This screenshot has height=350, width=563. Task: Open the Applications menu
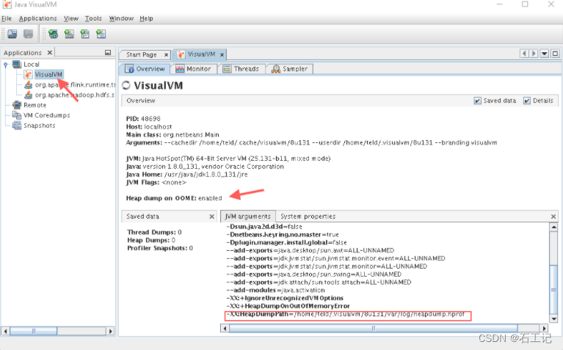point(37,18)
